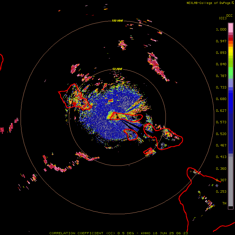
Task: Click the TH threshold label
Action: [x=224, y=203]
